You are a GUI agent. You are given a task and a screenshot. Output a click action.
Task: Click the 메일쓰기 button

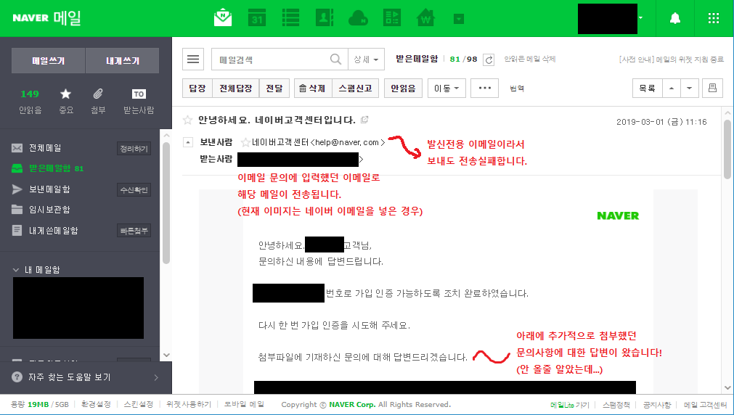pyautogui.click(x=48, y=60)
